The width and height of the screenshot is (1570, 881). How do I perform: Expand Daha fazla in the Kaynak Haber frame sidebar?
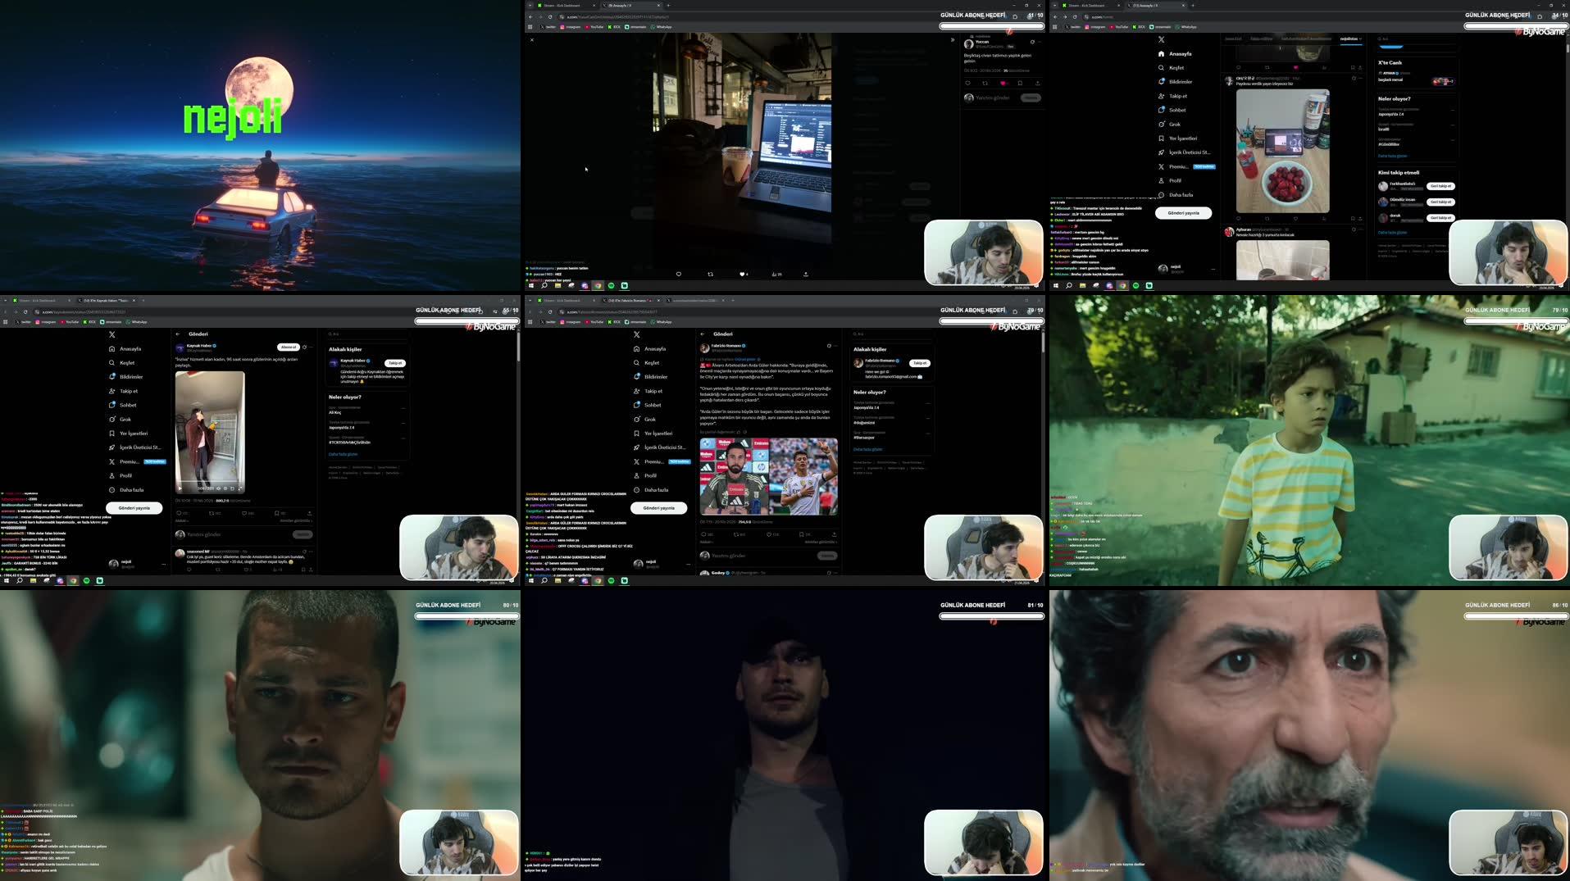[125, 489]
